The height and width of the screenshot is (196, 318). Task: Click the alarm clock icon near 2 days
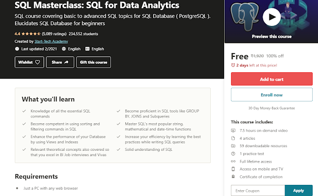tap(233, 65)
